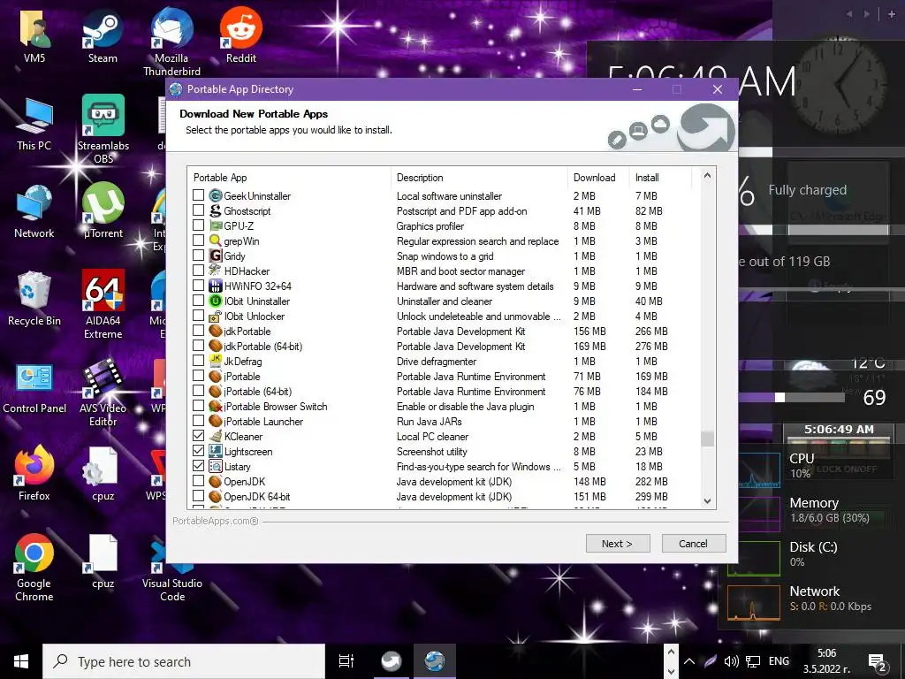Screen dimensions: 905x679
Task: Select the JkDefrag row name
Action: (x=243, y=362)
